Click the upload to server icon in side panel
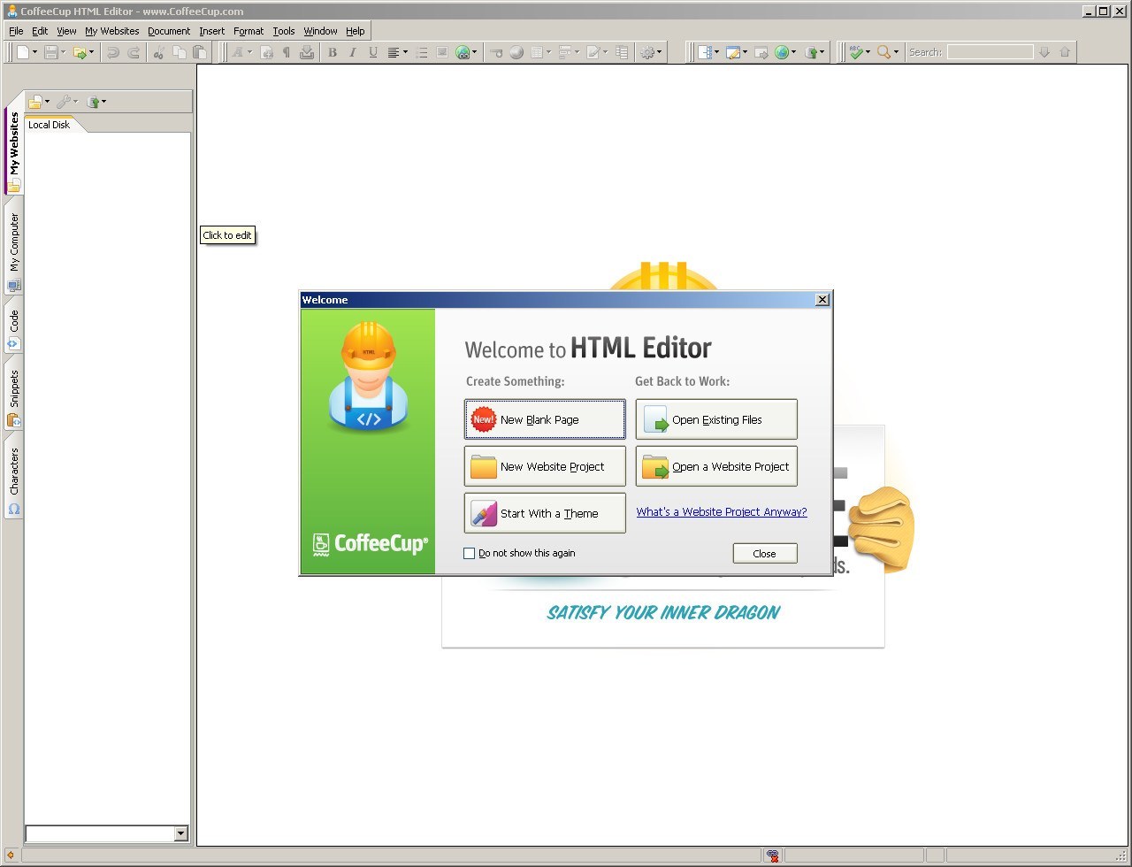Screen dimensions: 1132x867 (94, 102)
